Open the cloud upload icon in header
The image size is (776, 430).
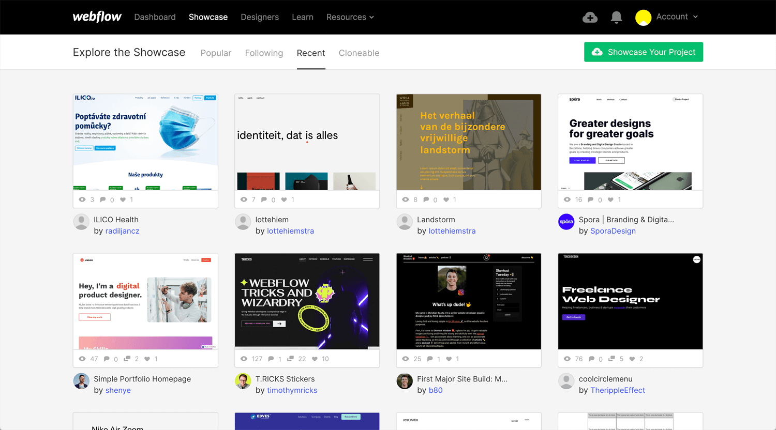590,17
